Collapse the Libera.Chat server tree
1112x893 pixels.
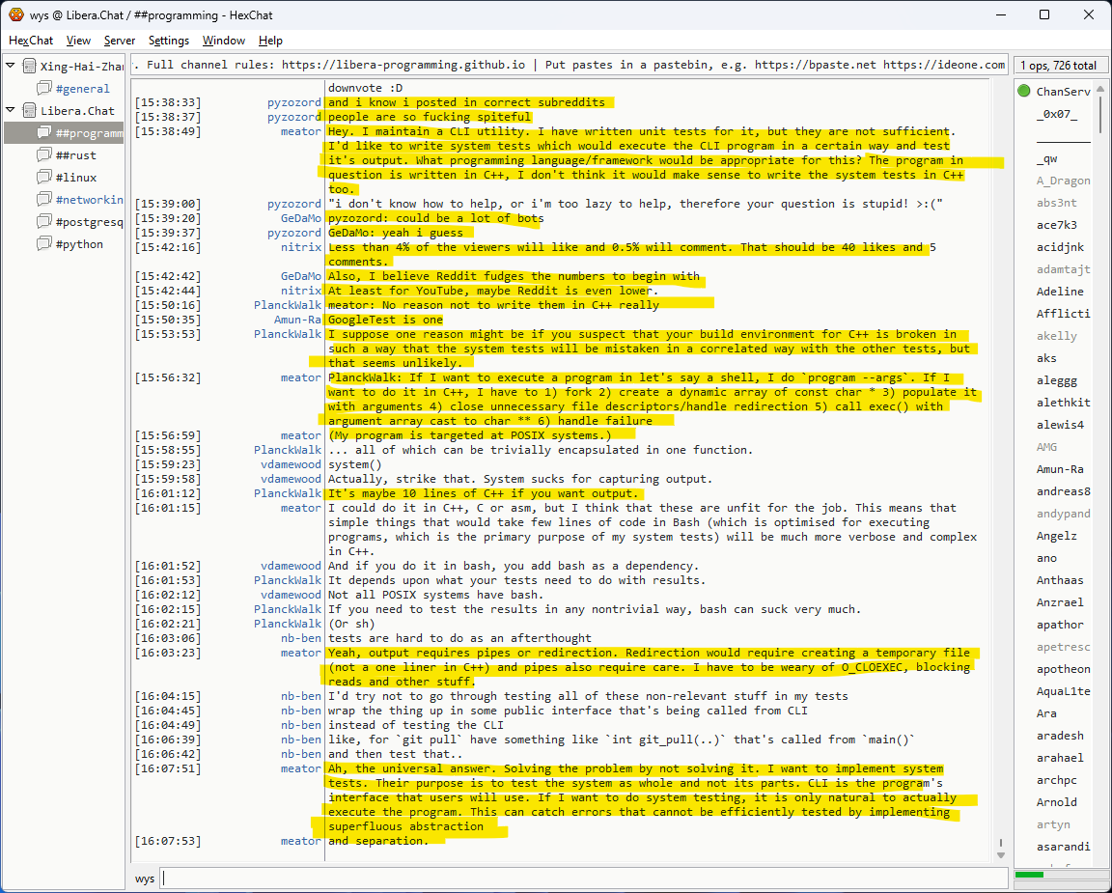pyautogui.click(x=11, y=111)
